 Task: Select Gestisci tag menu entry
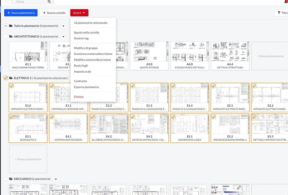pyautogui.click(x=81, y=38)
